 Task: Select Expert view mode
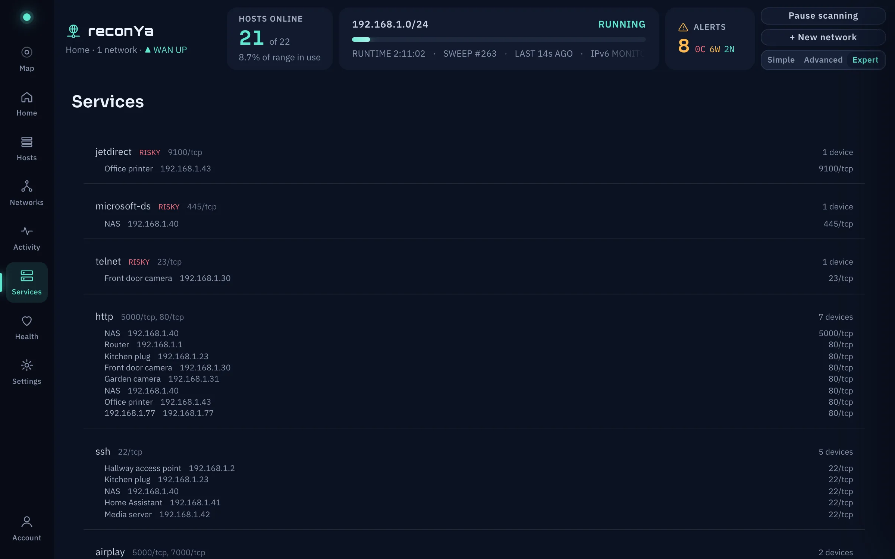click(865, 60)
